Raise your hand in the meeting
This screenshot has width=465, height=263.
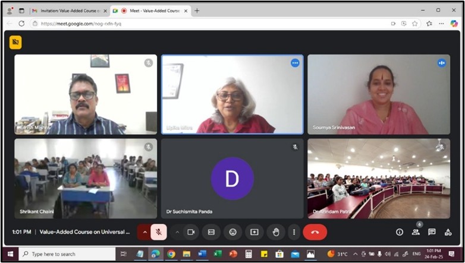276,232
